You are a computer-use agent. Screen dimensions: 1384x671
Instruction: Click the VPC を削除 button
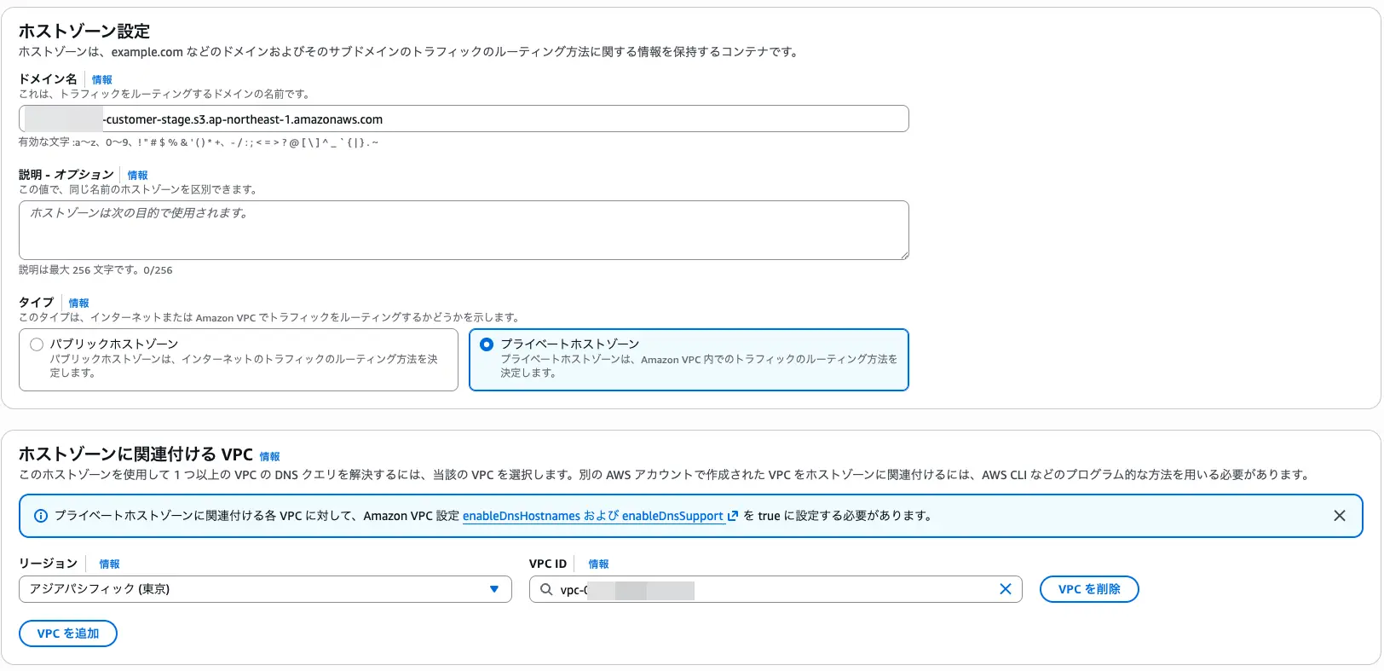click(1088, 589)
